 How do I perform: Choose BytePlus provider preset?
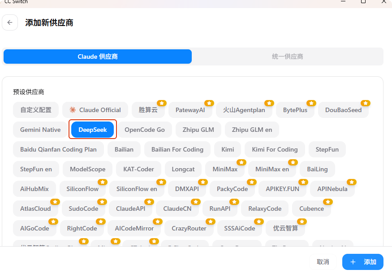pyautogui.click(x=295, y=110)
